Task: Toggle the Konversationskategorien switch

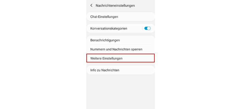Action: point(148,28)
